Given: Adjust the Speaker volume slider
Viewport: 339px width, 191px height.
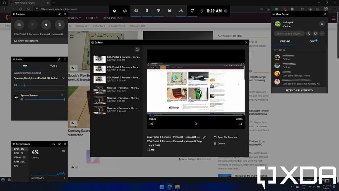Looking at the screenshot, I should [24, 85].
